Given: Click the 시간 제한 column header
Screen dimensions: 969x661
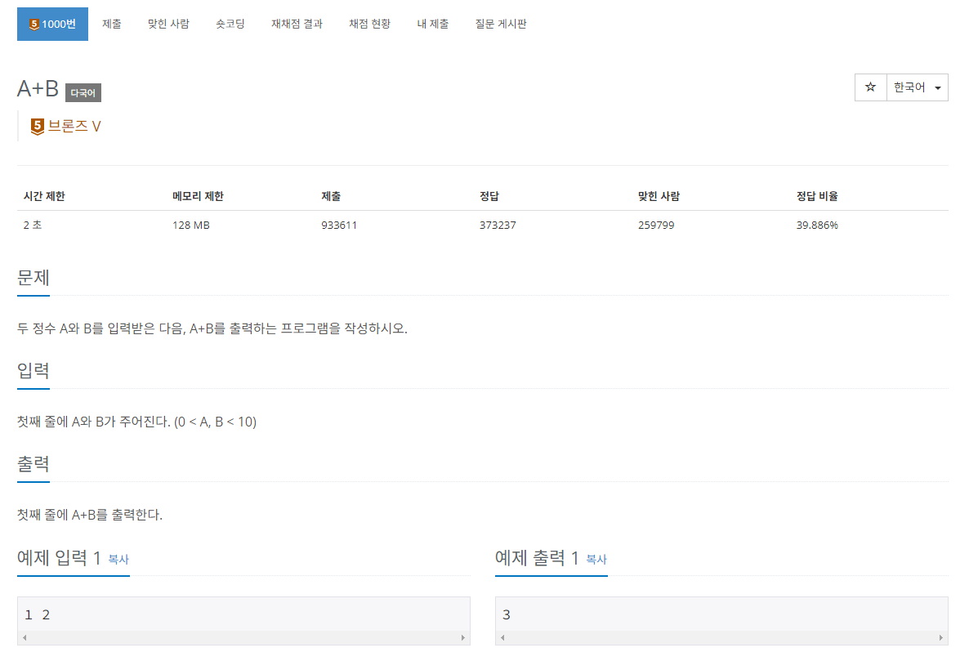Looking at the screenshot, I should pos(44,196).
